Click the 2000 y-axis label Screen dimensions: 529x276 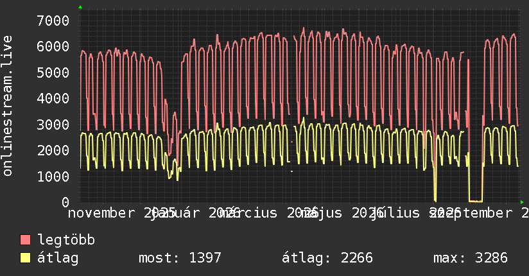tap(53, 150)
